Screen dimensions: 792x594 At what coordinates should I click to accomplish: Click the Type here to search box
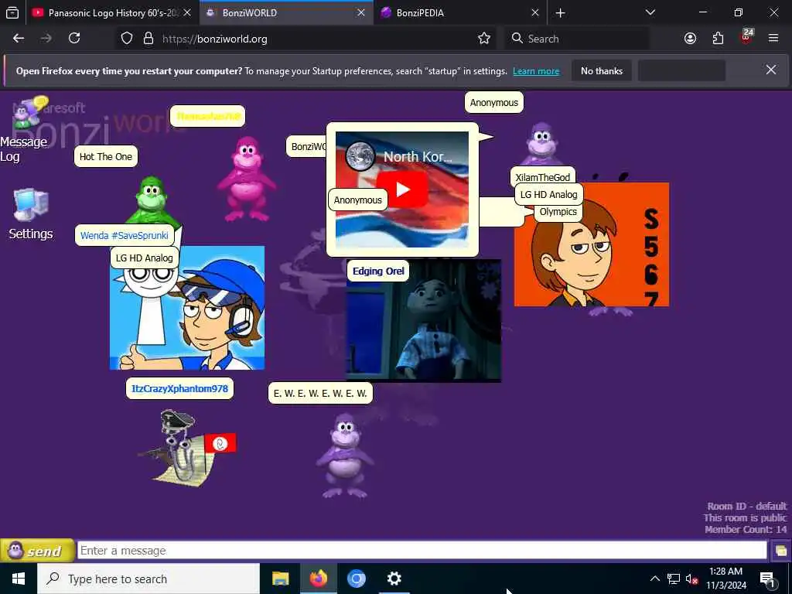point(148,579)
